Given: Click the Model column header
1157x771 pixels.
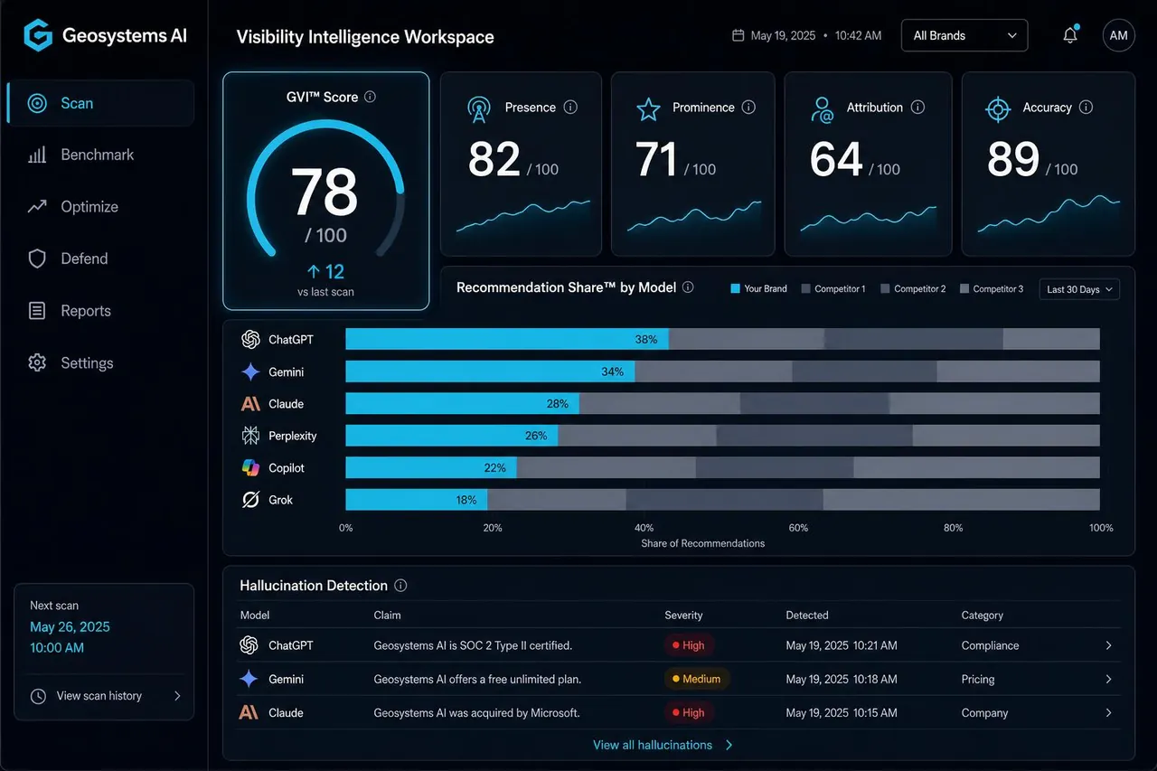Looking at the screenshot, I should (255, 615).
